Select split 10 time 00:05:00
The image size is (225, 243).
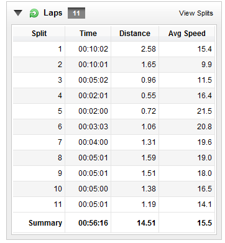coord(93,189)
